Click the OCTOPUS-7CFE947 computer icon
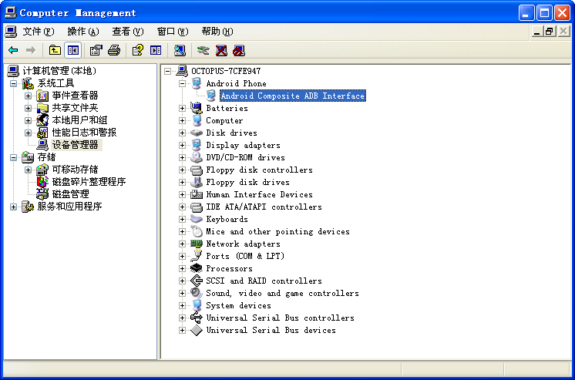575x380 pixels. tap(182, 71)
